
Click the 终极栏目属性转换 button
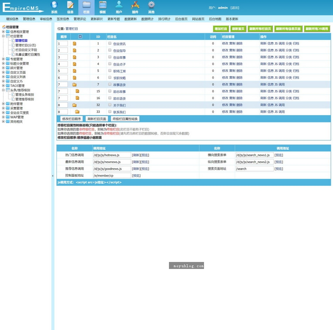pos(125,119)
